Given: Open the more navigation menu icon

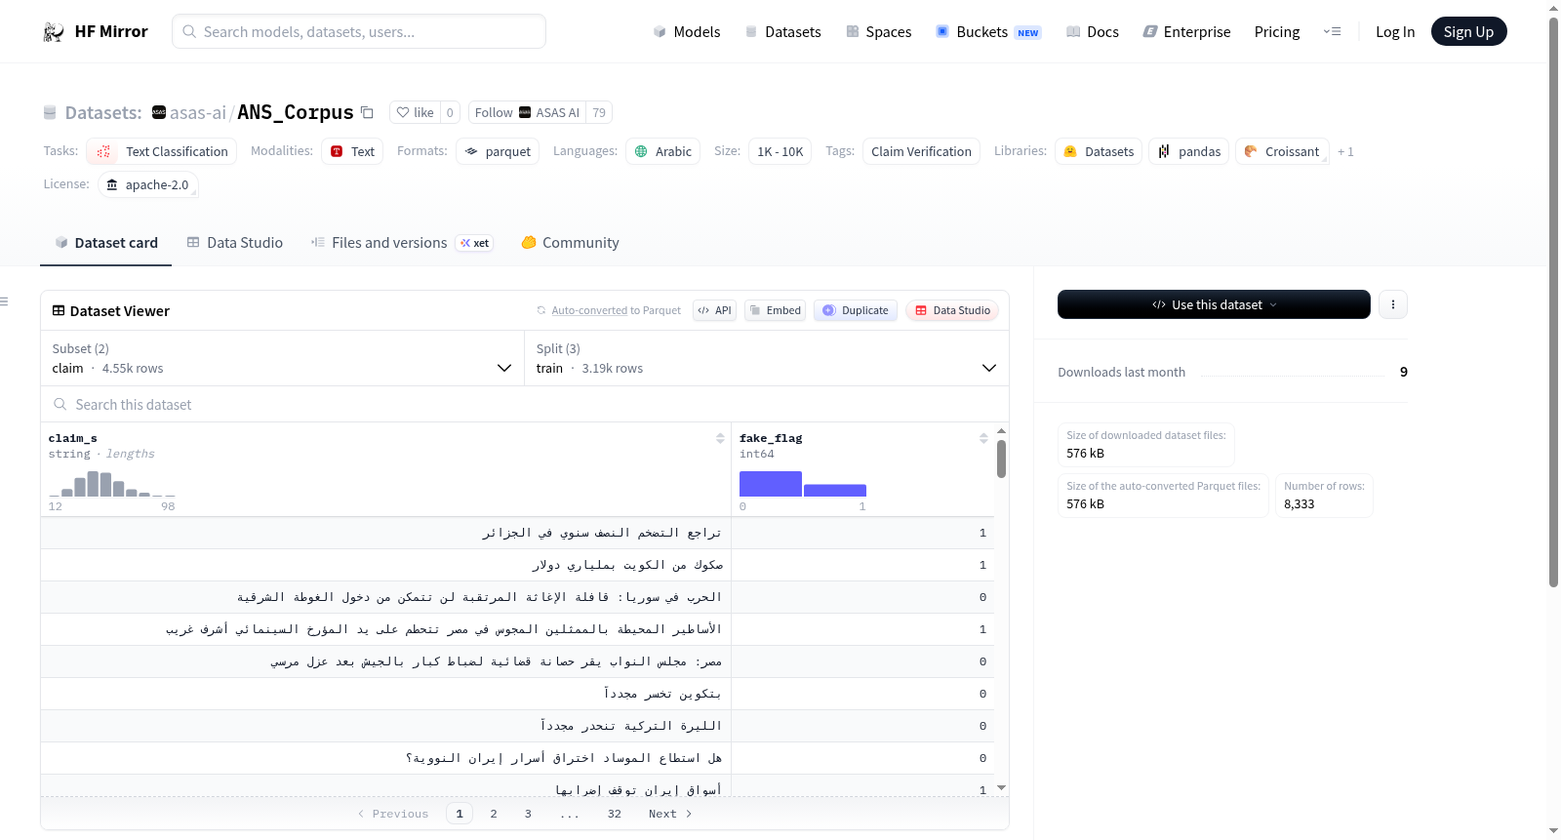Looking at the screenshot, I should [1332, 31].
